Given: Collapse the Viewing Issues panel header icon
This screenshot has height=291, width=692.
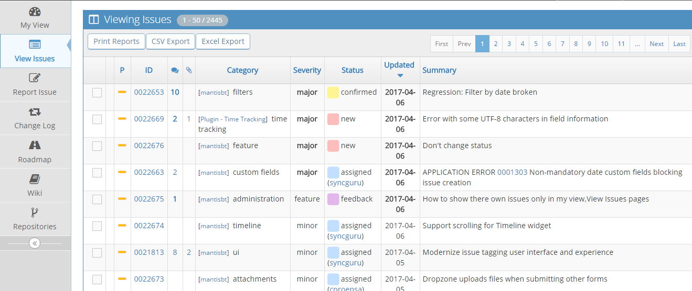Looking at the screenshot, I should [x=94, y=20].
